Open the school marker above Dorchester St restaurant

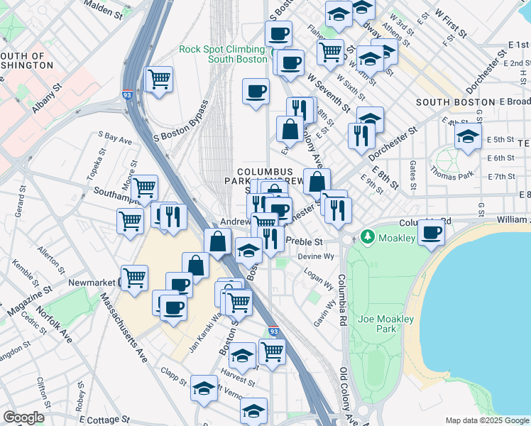(x=370, y=118)
